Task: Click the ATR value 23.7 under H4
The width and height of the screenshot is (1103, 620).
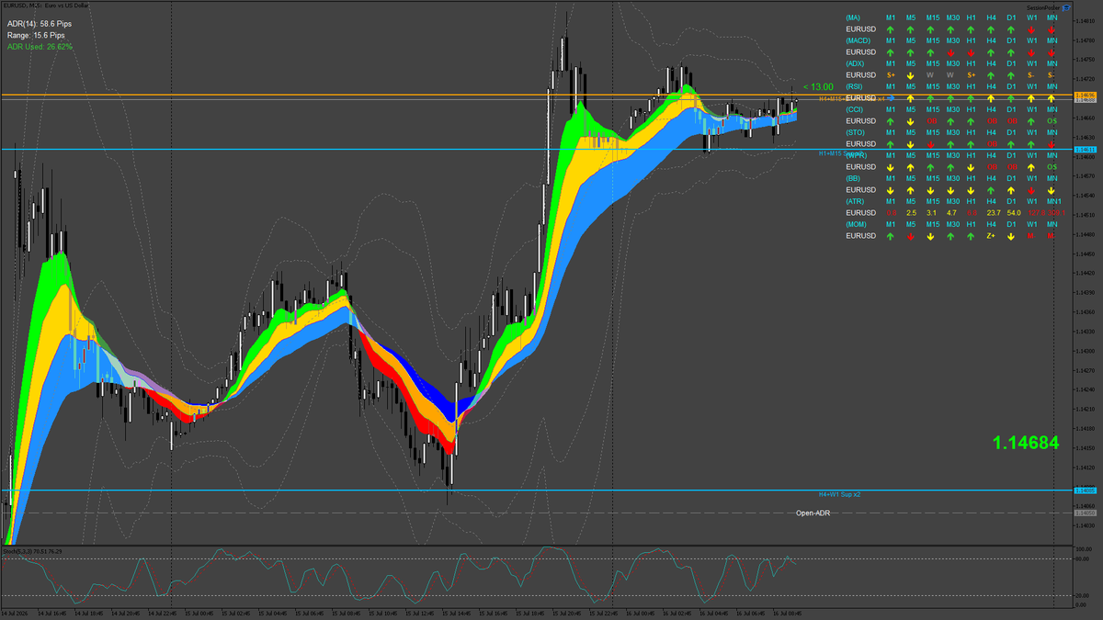Action: (x=993, y=213)
